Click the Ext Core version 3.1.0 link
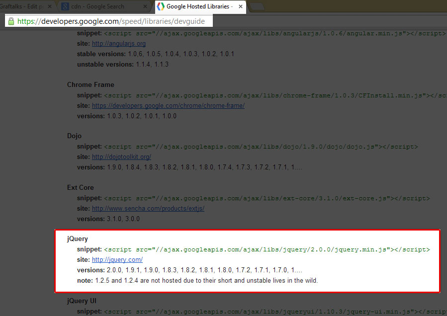The image size is (447, 316). tap(114, 219)
